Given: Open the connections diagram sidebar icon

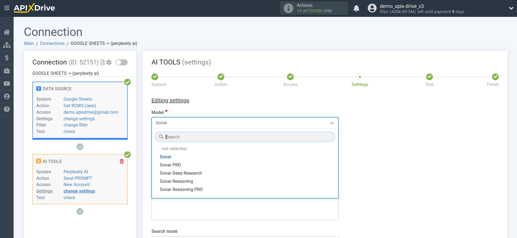Looking at the screenshot, I should coord(7,45).
